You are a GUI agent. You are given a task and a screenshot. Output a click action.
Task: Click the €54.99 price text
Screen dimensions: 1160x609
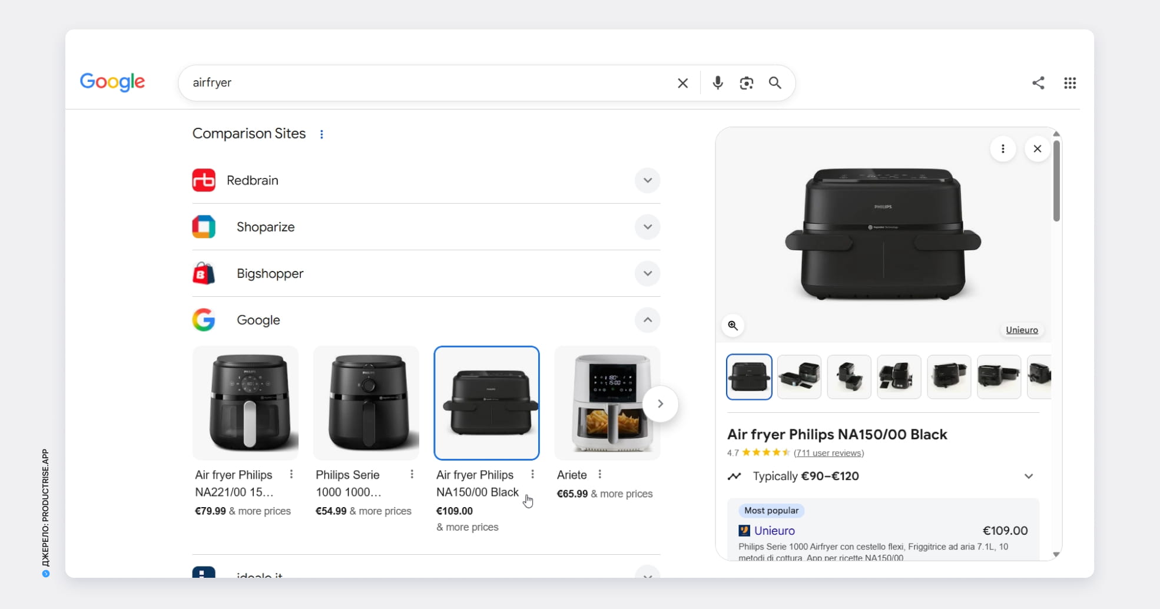point(331,511)
